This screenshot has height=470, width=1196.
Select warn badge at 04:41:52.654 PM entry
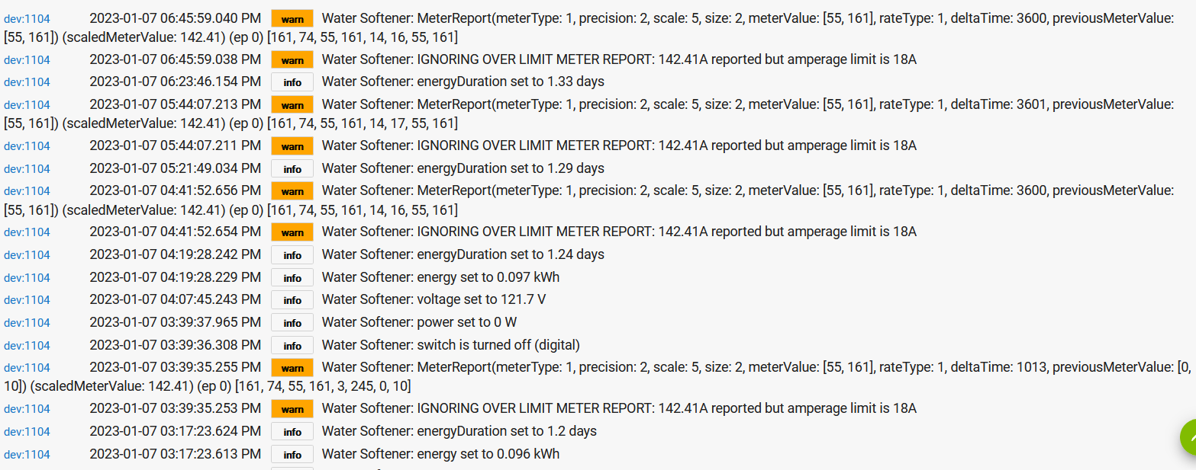click(292, 232)
